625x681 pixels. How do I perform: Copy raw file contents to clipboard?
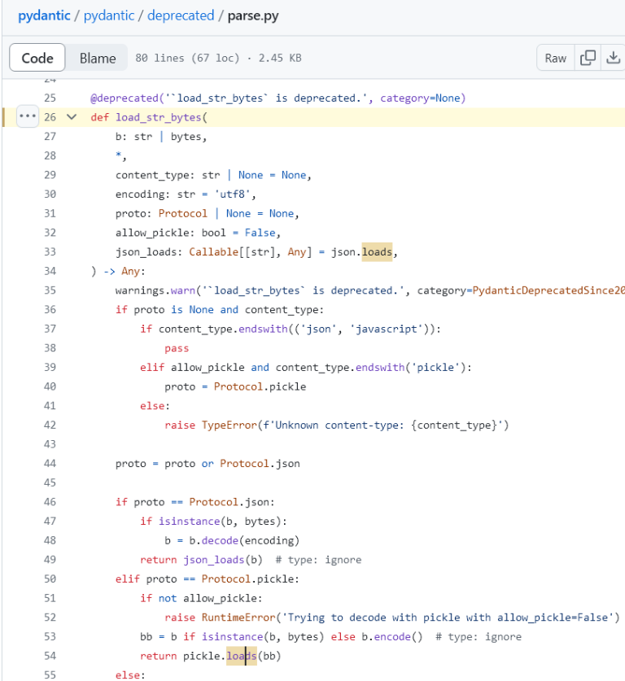tap(588, 58)
